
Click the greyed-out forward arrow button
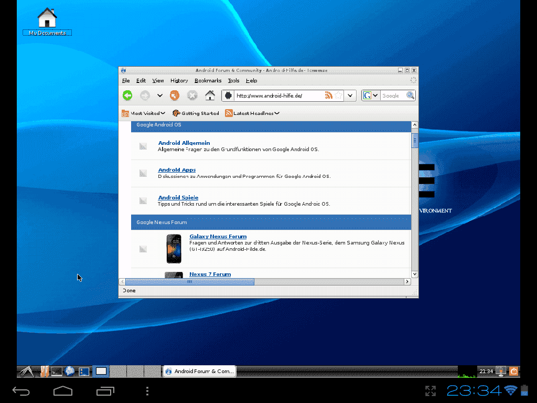pos(145,96)
